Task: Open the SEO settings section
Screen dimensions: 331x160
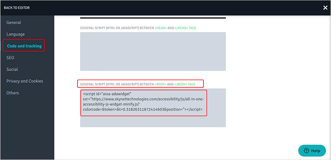Action: 10,58
